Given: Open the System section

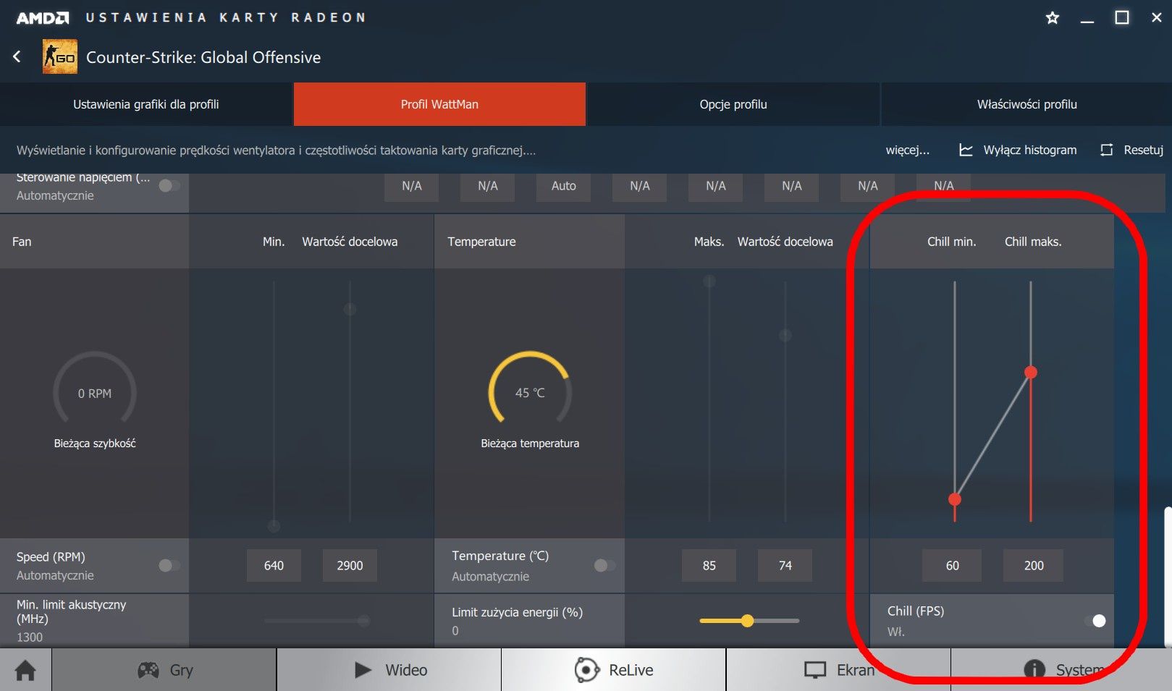Looking at the screenshot, I should [1062, 670].
